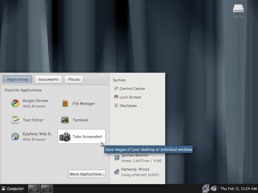Click the Network: Wired status label
Screen dimensions: 258x193
(135, 169)
